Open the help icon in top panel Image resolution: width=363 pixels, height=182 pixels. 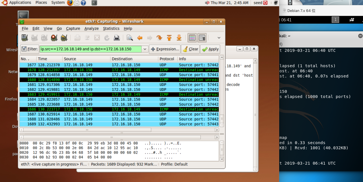point(83,3)
